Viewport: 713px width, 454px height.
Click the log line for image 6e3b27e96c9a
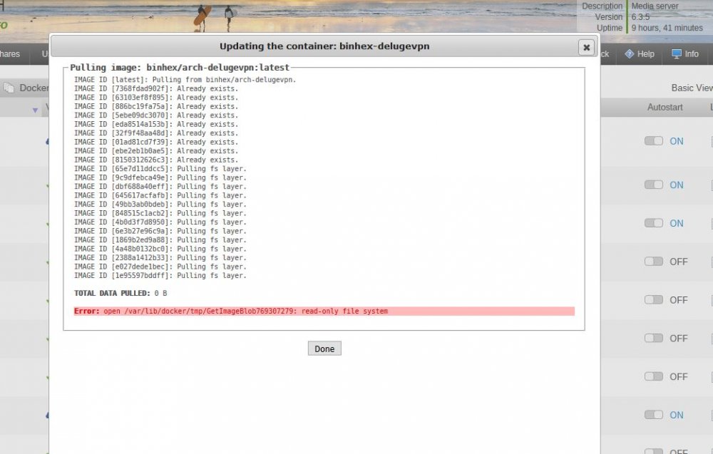[x=160, y=232]
